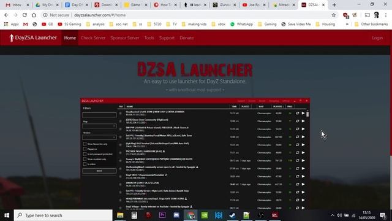Go to the DayZSA Launcher logo home
Screen dimensions: 392x221
(33, 38)
